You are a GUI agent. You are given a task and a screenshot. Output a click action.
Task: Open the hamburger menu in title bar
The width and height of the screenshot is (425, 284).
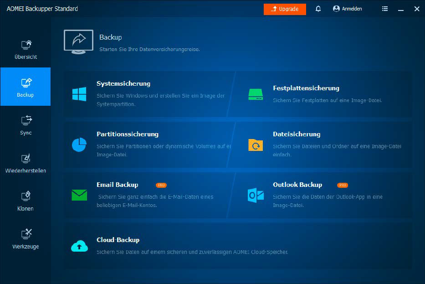pos(385,9)
